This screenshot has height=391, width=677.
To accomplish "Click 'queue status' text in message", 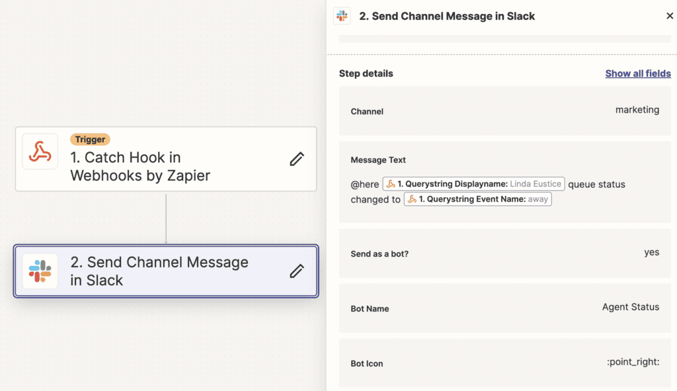I will pos(596,185).
